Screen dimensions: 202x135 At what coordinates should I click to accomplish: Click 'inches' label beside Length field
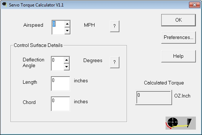pos(81,81)
